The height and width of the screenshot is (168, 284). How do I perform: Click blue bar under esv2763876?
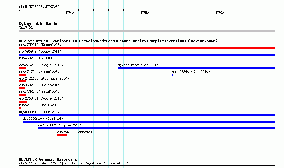[156, 128]
